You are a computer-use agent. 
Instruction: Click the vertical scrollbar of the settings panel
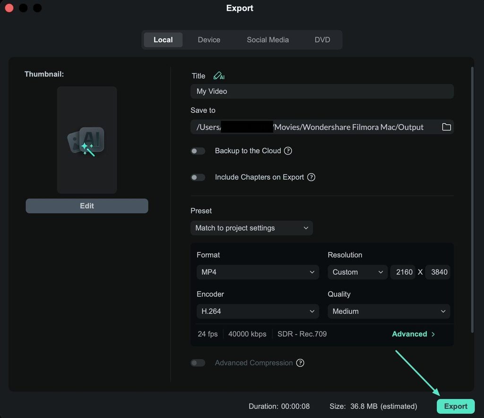[x=472, y=200]
